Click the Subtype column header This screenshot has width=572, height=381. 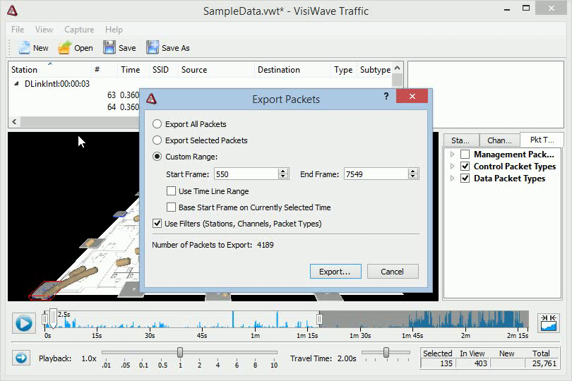coord(375,70)
